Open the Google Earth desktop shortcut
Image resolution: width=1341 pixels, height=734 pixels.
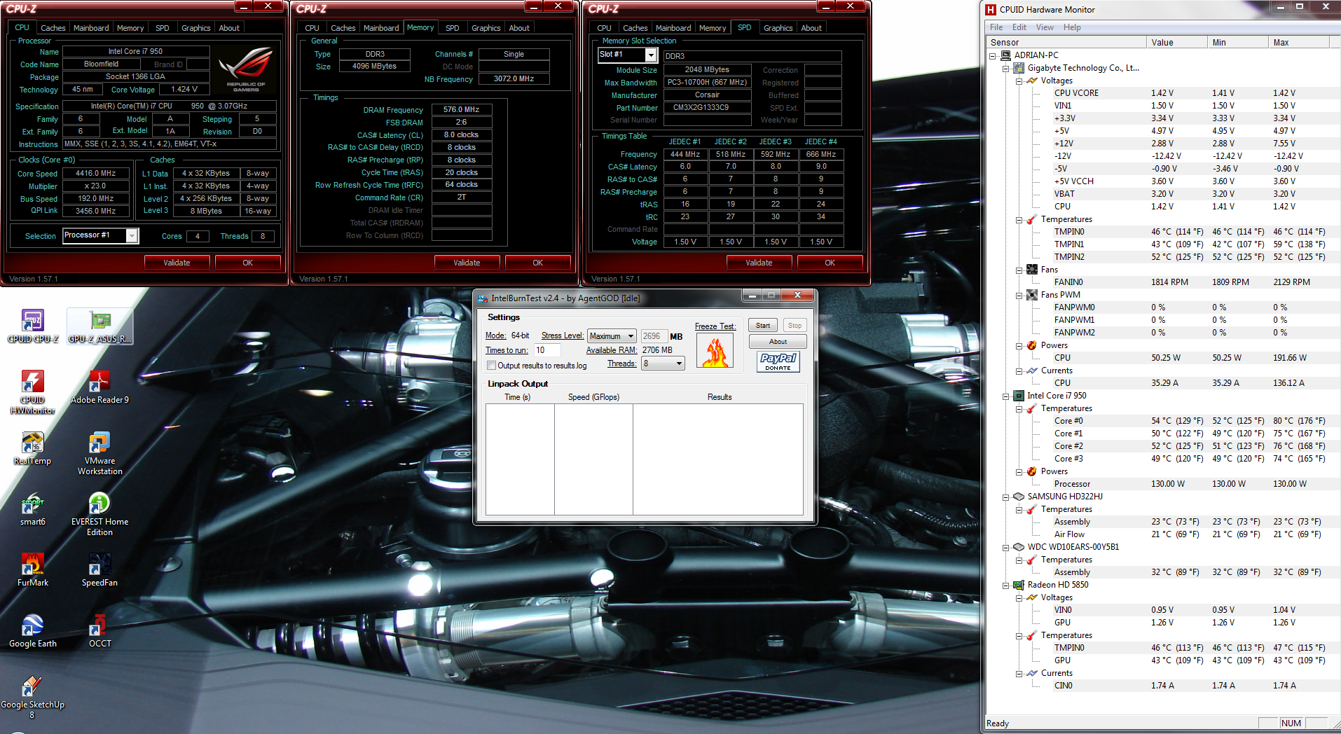click(x=32, y=625)
